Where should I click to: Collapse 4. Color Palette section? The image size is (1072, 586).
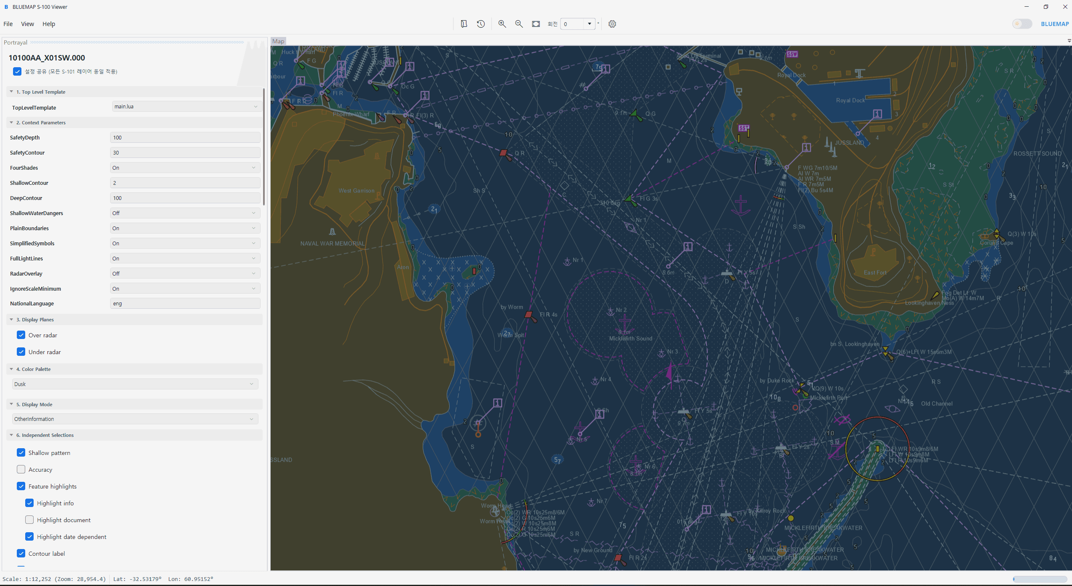(11, 369)
